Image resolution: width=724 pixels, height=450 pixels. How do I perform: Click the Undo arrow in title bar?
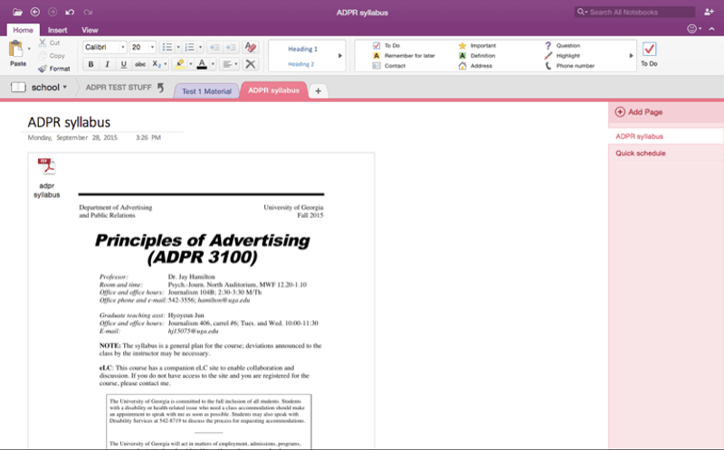[70, 12]
